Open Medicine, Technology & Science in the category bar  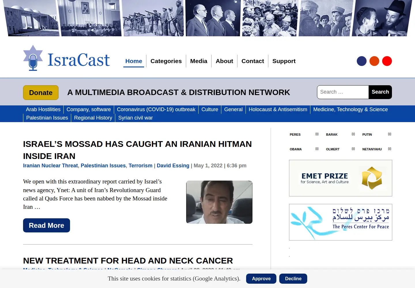point(350,109)
